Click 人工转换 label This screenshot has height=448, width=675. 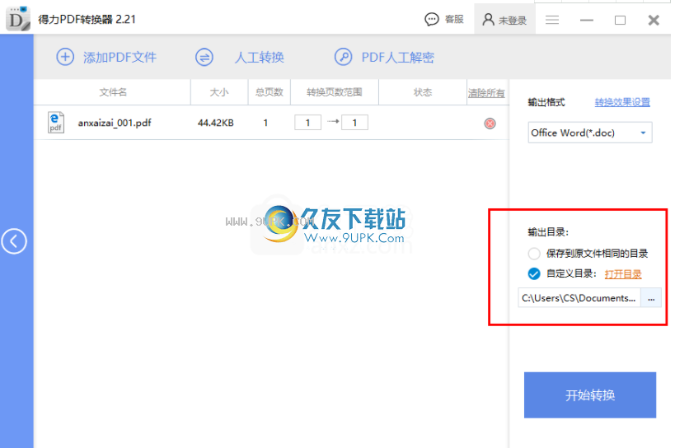click(259, 57)
